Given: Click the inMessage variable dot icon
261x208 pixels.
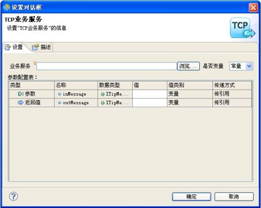Looking at the screenshot, I should 59,94.
